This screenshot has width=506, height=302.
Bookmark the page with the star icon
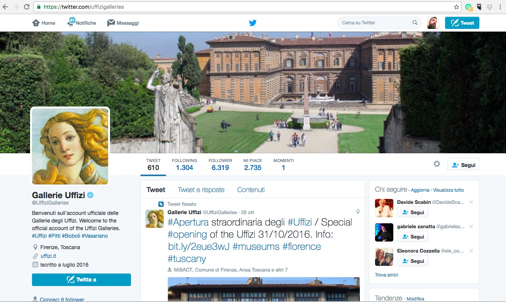click(x=457, y=7)
